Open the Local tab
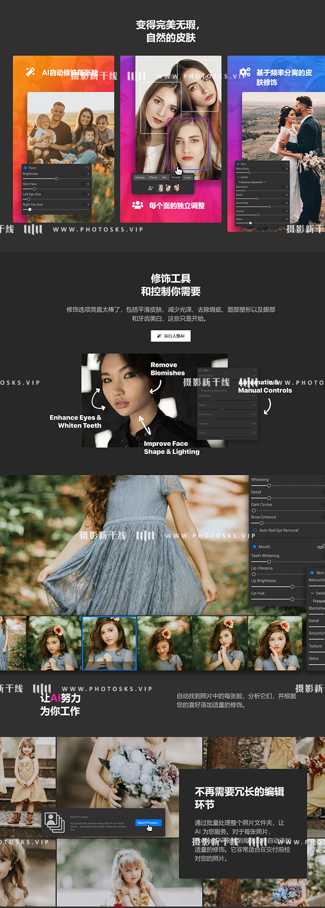Image resolution: width=325 pixels, height=908 pixels. point(188,178)
